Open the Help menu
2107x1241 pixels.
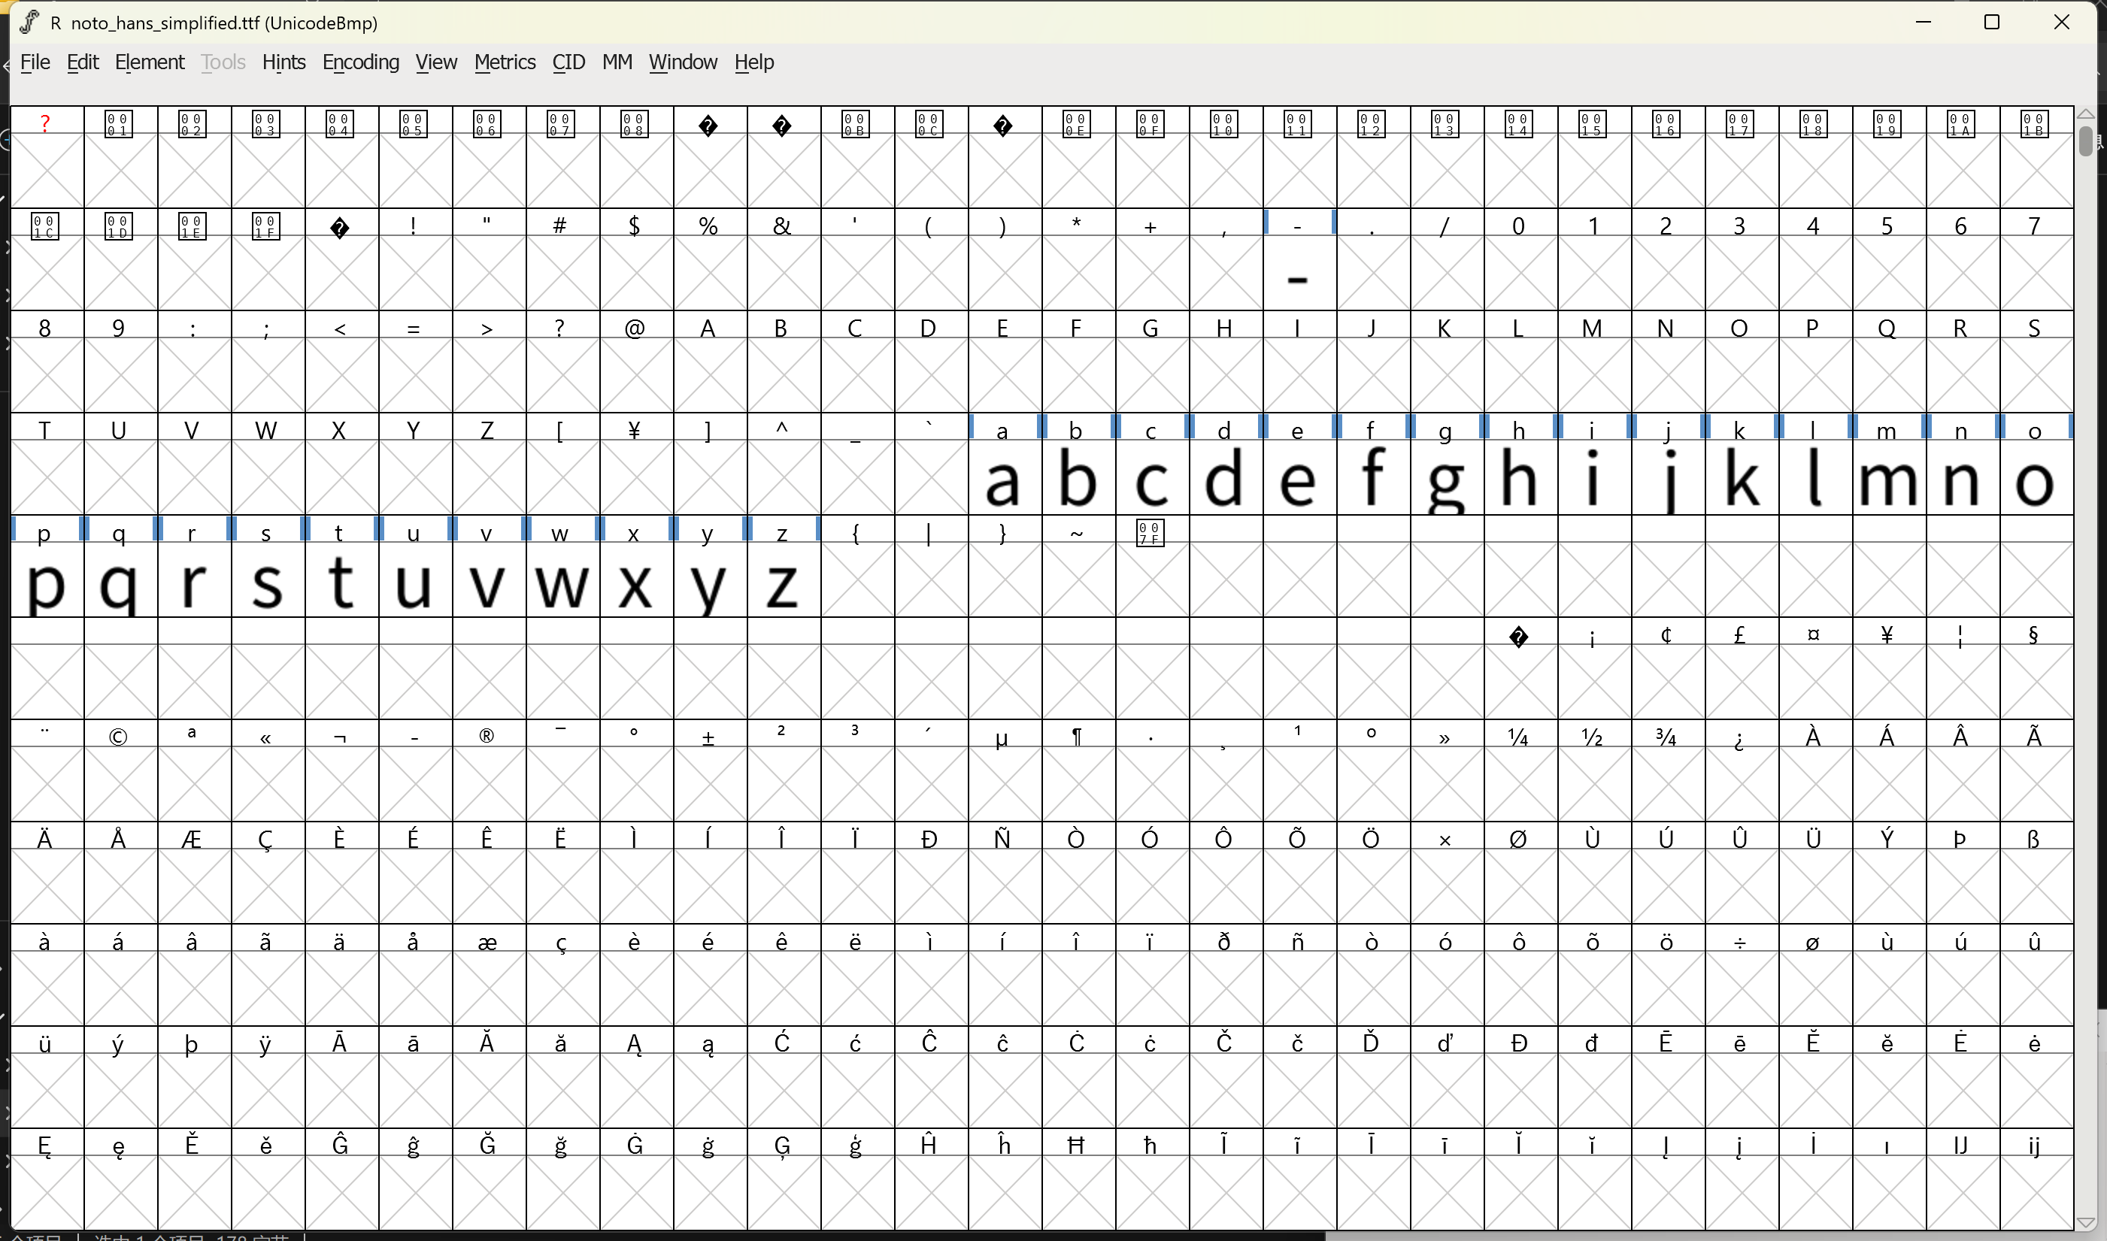click(x=754, y=62)
